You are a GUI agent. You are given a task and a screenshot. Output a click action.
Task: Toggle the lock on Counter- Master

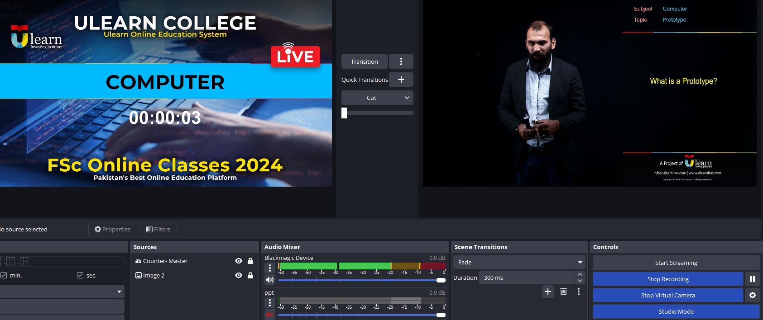pos(250,261)
